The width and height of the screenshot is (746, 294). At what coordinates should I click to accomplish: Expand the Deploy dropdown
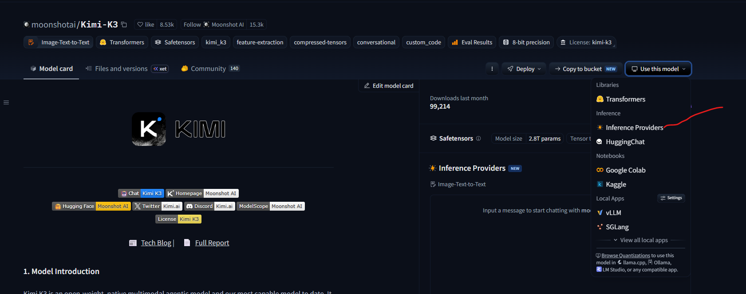pos(524,69)
